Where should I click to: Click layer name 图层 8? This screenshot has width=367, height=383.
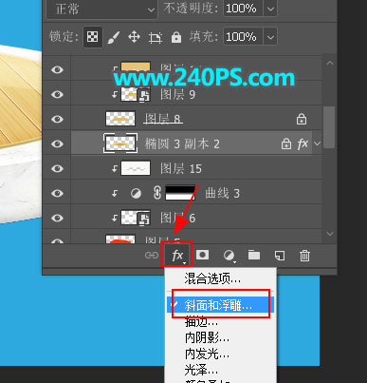click(x=163, y=119)
